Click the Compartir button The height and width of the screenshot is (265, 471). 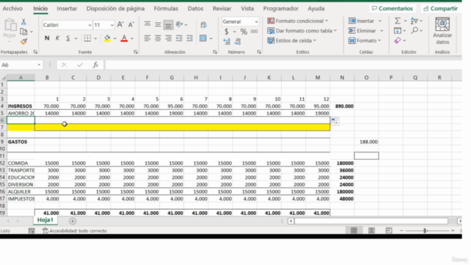(x=440, y=8)
